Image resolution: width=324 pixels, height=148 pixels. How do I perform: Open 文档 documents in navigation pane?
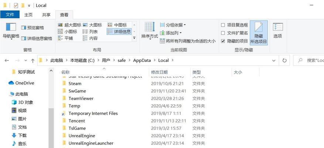point(19,127)
